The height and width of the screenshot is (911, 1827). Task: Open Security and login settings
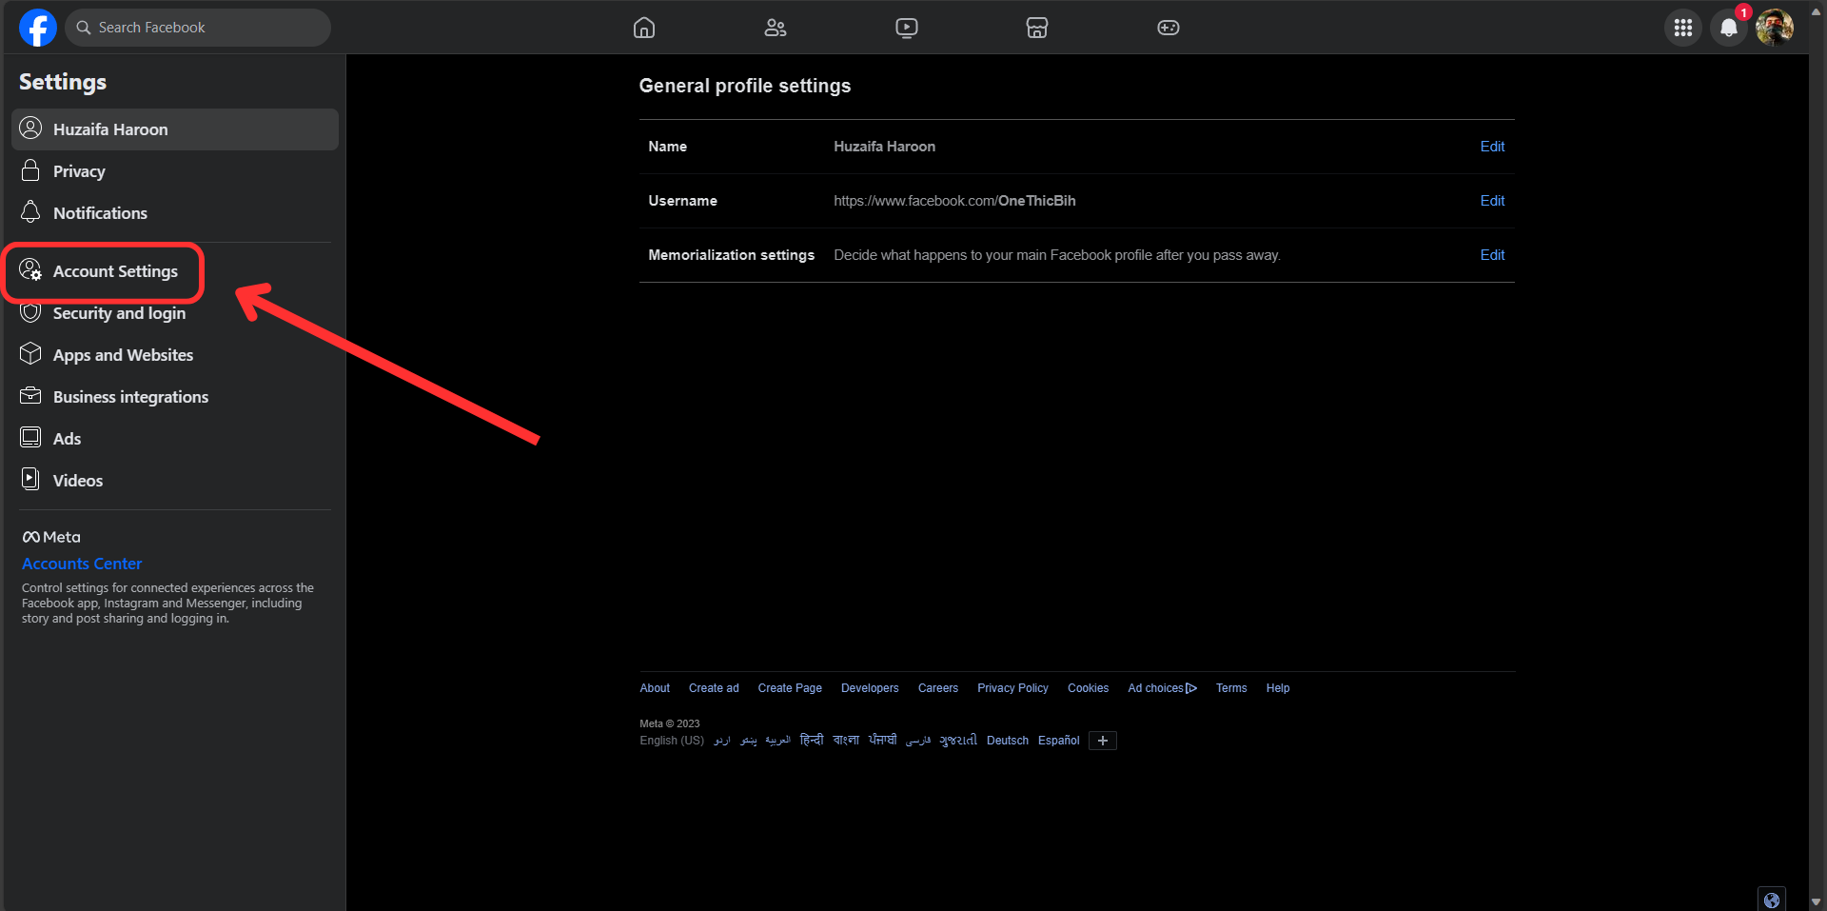coord(175,313)
